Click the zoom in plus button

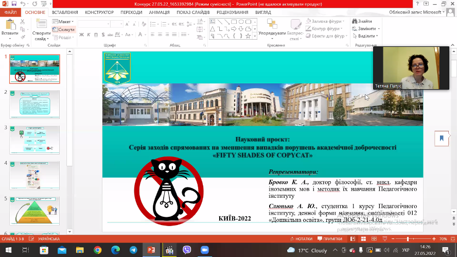coord(434,238)
